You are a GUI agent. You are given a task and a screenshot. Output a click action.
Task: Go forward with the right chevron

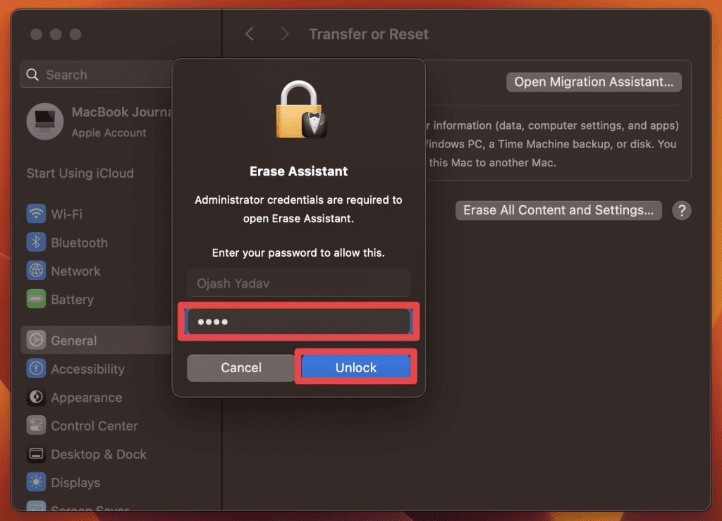(285, 34)
